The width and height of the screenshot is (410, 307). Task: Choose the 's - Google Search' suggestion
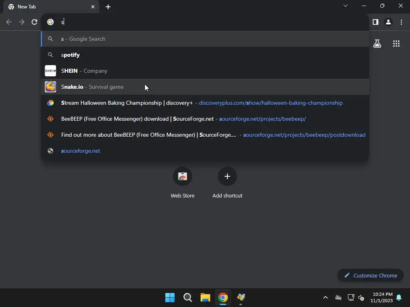click(205, 39)
